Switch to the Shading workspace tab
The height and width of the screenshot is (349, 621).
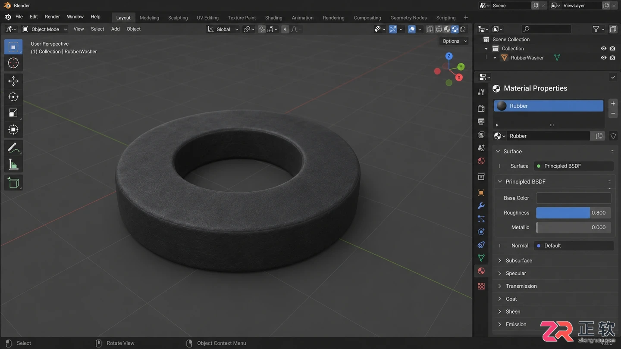(273, 18)
